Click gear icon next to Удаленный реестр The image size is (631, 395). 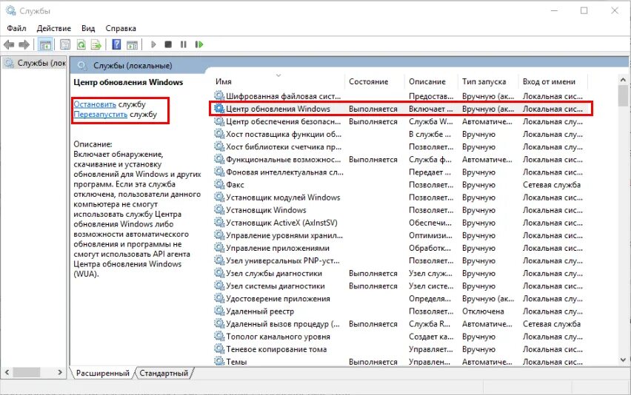[x=219, y=311]
